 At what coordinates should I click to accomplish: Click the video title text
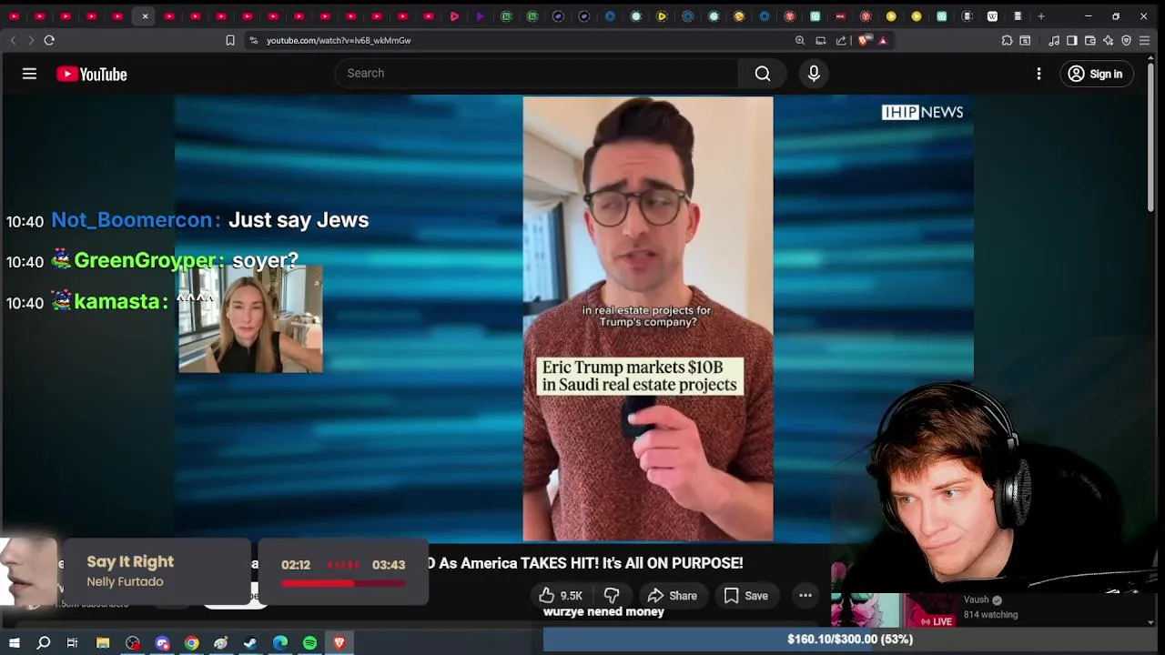point(584,563)
